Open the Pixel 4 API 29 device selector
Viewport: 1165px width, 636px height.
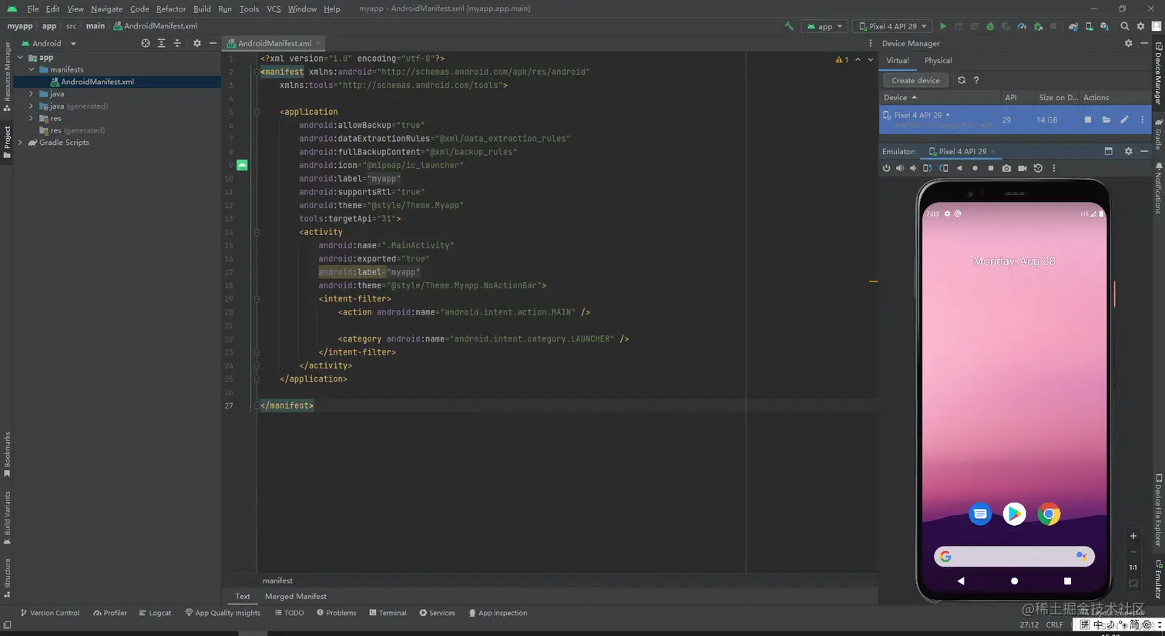tap(892, 26)
